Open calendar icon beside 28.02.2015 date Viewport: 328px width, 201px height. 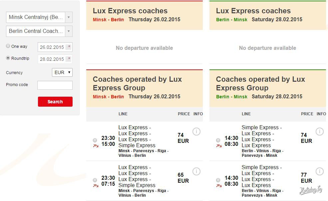68,59
